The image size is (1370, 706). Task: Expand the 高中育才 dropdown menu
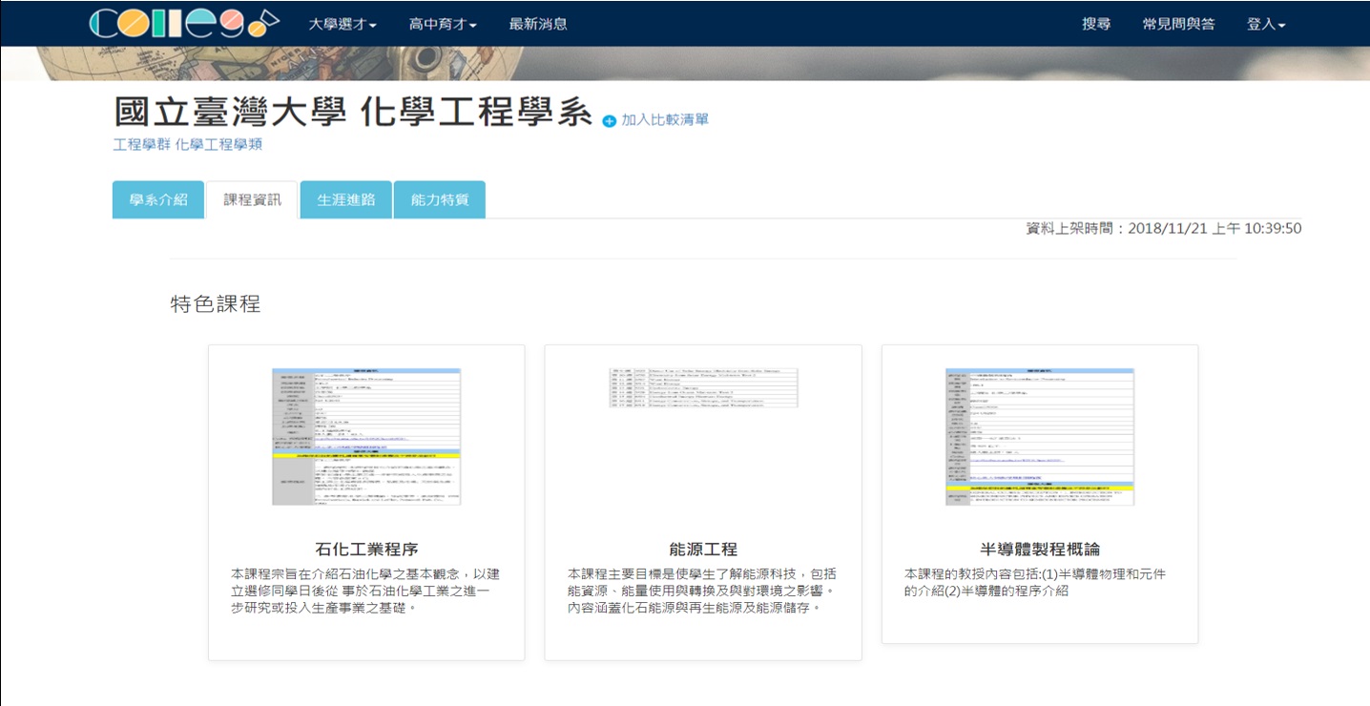tap(443, 24)
